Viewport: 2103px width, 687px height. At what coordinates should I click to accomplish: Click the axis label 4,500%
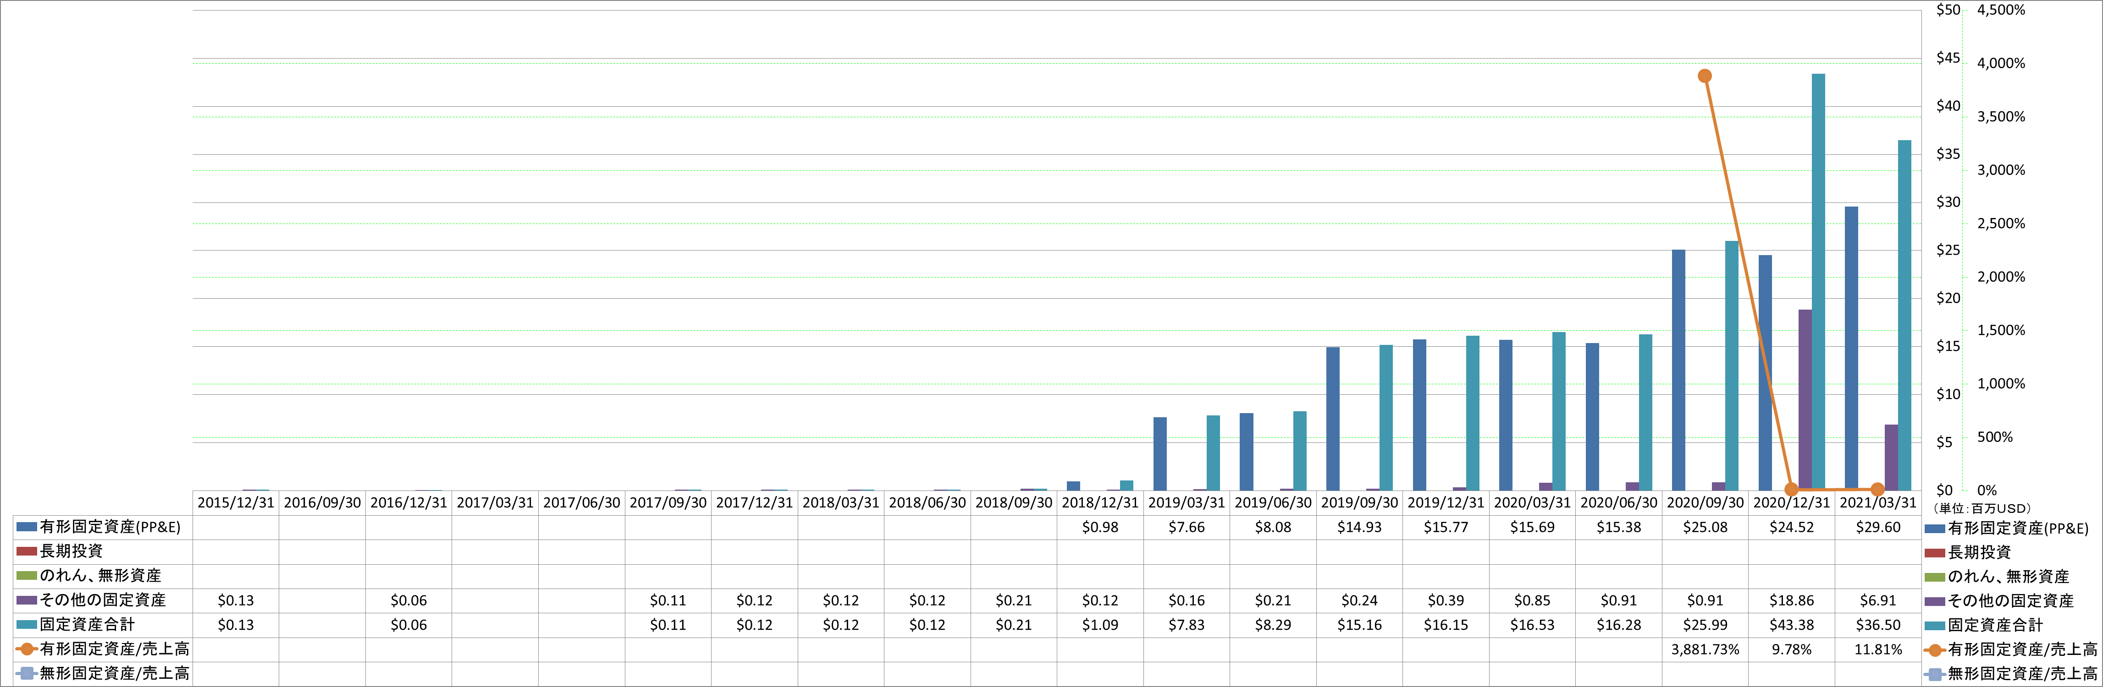click(x=2001, y=10)
